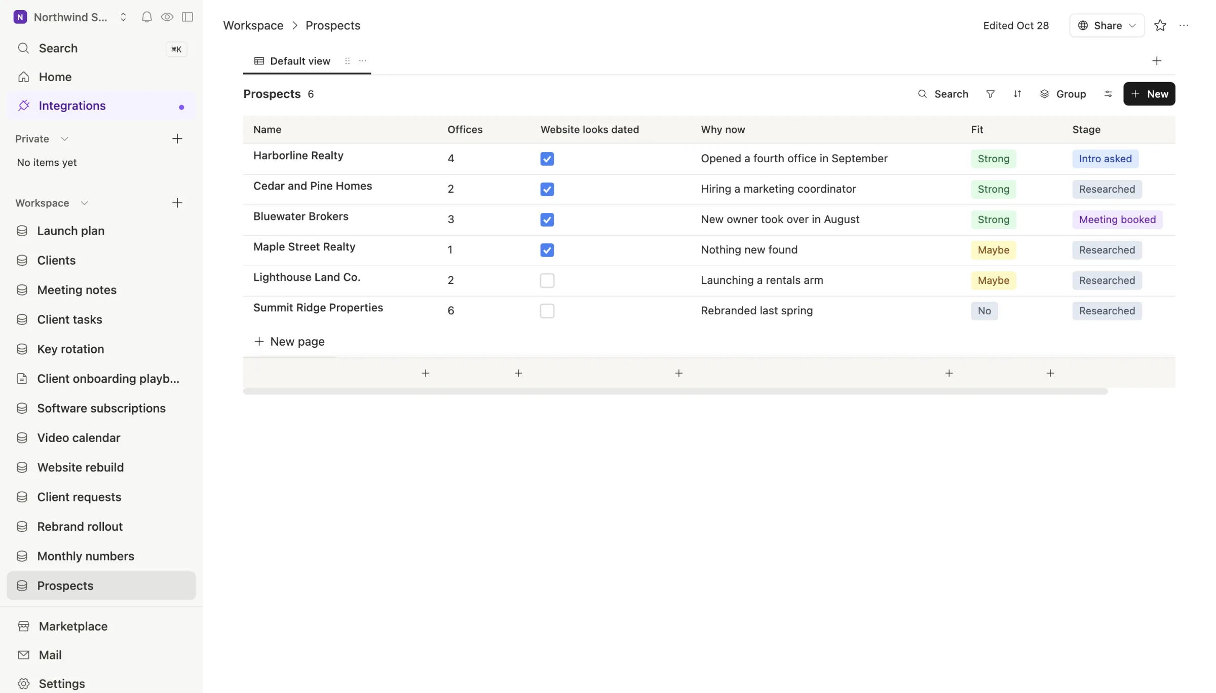Add a new private page
This screenshot has height=693, width=1216.
click(177, 139)
